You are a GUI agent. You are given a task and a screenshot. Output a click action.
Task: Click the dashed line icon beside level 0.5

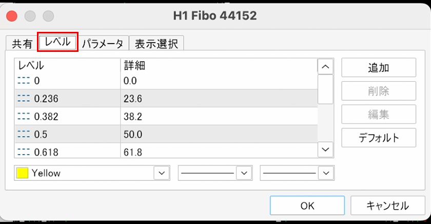[x=25, y=134]
